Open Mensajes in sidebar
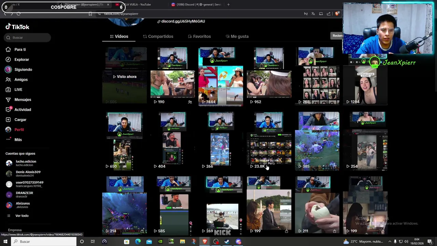This screenshot has height=246, width=437. point(18,99)
